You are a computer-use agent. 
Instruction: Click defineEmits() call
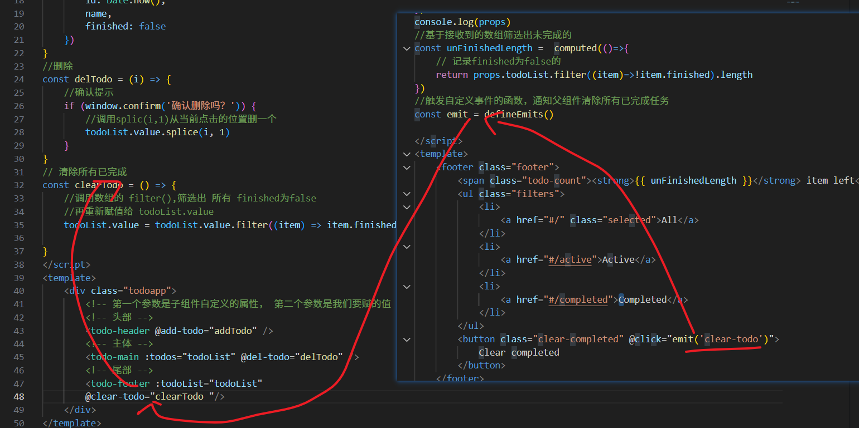(519, 115)
